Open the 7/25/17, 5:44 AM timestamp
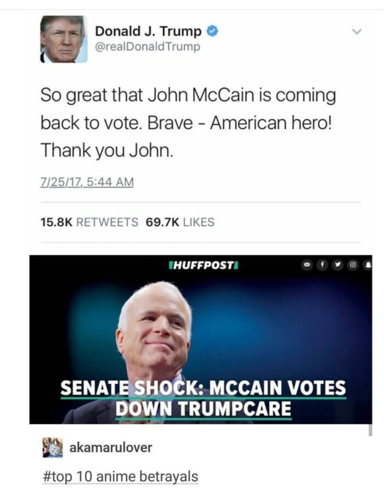The image size is (384, 493). (x=87, y=182)
